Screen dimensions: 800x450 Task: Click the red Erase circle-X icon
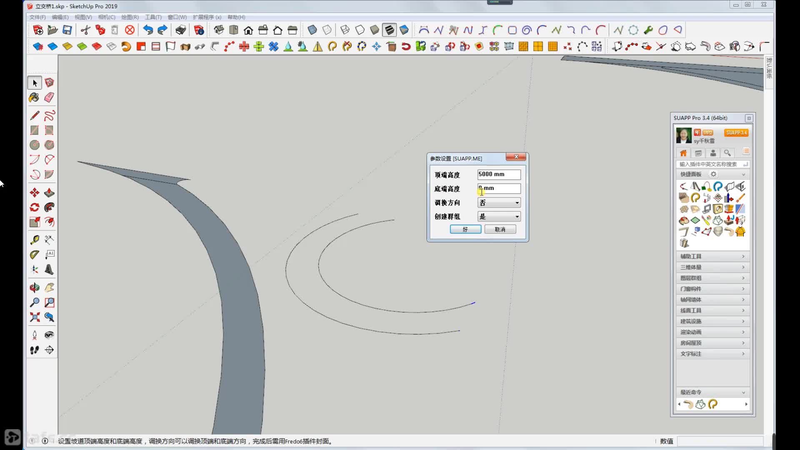coord(130,30)
